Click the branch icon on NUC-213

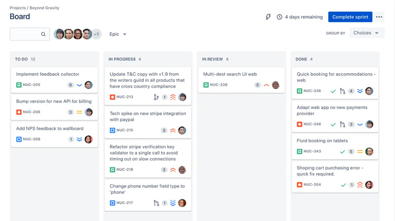pyautogui.click(x=156, y=97)
